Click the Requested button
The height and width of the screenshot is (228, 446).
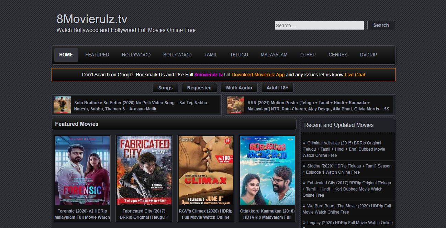pyautogui.click(x=199, y=88)
